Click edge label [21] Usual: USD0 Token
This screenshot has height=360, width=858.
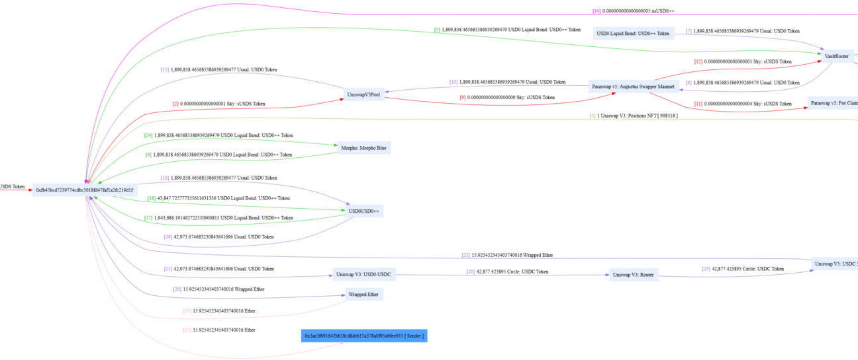(x=218, y=269)
